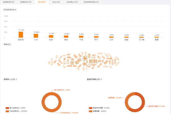Click the 6.82% bar for 杯子
Image resolution: width=171 pixels, height=114 pixels.
point(96,37)
